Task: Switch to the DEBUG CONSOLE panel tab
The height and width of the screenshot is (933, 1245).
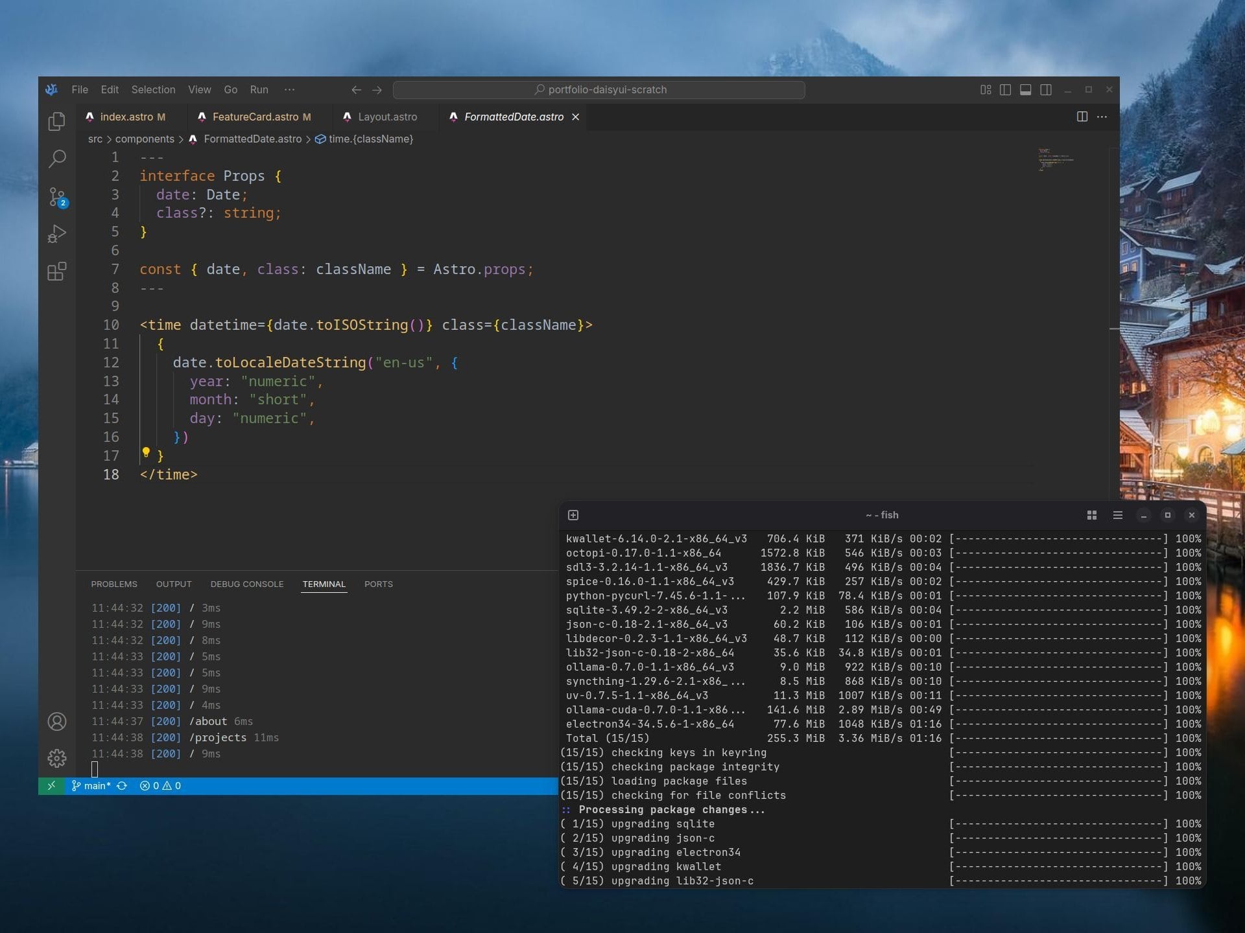Action: [x=247, y=584]
